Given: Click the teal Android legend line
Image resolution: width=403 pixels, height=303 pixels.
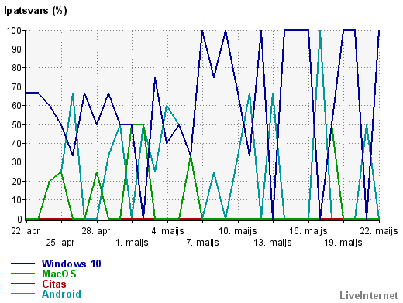Looking at the screenshot, I should pyautogui.click(x=22, y=294).
